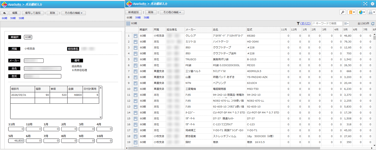Image resolution: width=376 pixels, height=150 pixels.
Task: Select 60期 view in list window
Action: pos(129,17)
